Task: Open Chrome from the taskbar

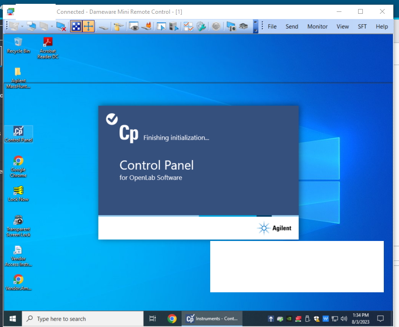Action: [x=172, y=318]
